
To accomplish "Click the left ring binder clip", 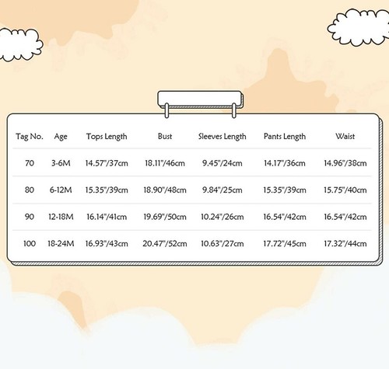I will (x=166, y=110).
